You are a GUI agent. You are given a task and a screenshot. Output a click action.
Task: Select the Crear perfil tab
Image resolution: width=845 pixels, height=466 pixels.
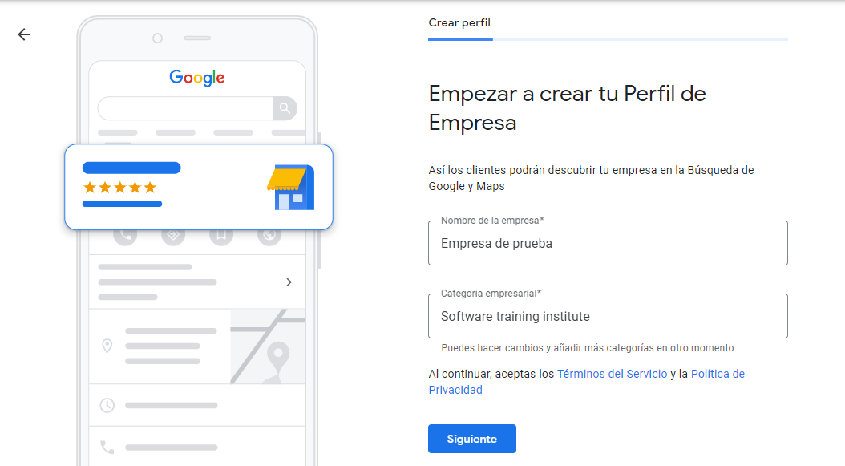click(459, 22)
